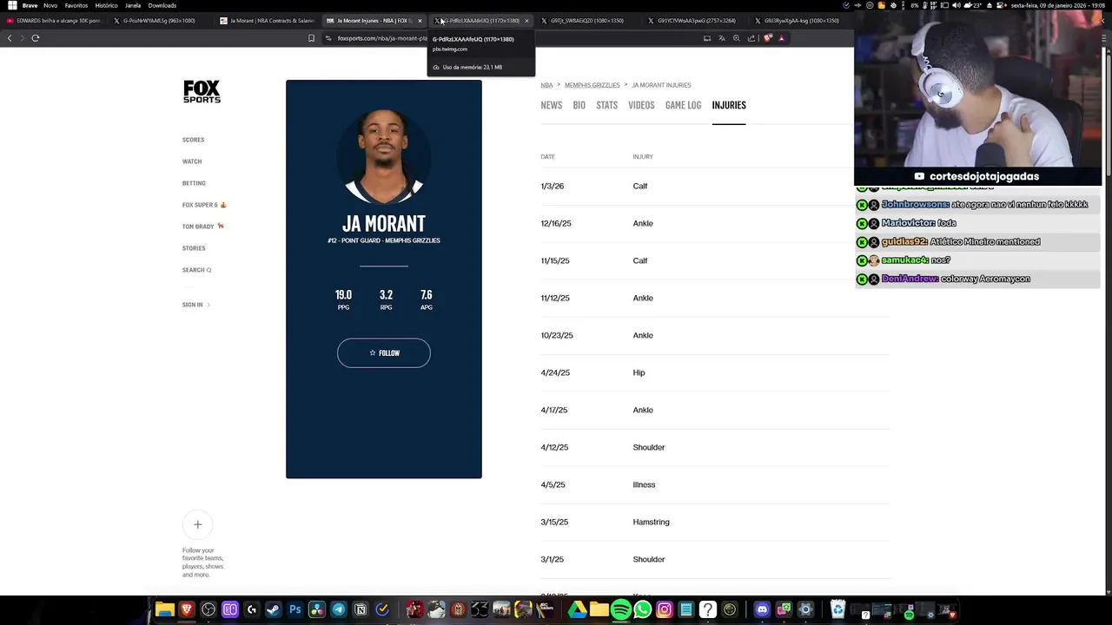
Task: Open the Downloads menu
Action: (x=162, y=5)
